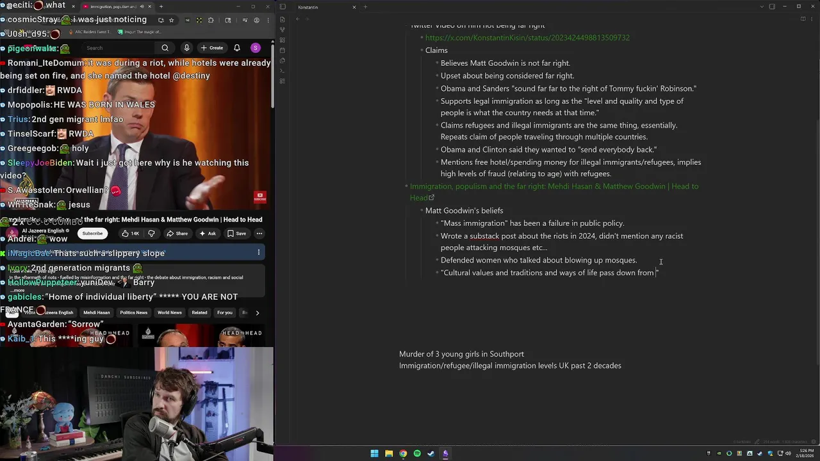This screenshot has height=461, width=820.
Task: Collapse the Immigration, populism link bullet
Action: 406,186
